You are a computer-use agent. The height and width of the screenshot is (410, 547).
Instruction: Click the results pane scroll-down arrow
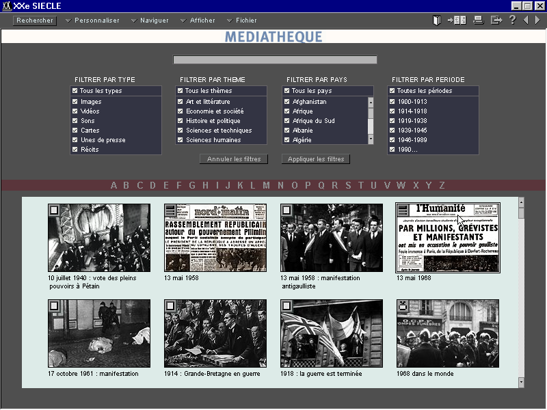521,383
